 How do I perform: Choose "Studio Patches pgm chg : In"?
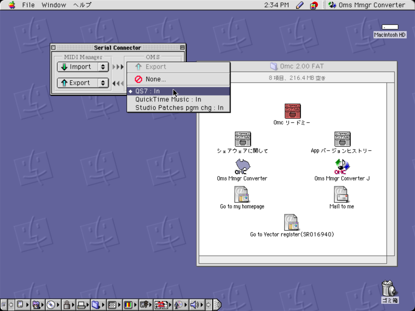point(179,108)
